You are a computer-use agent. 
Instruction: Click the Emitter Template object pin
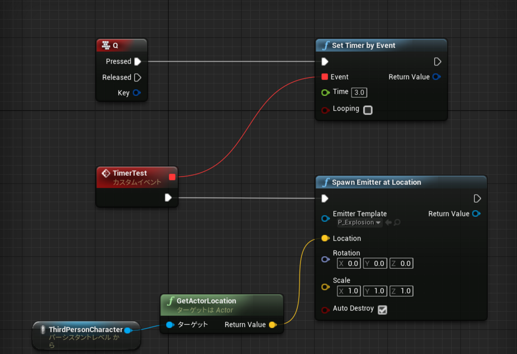[326, 219]
